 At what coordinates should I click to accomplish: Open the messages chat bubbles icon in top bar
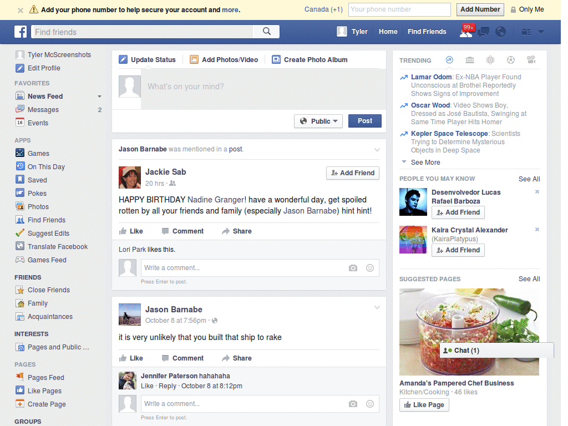tap(483, 32)
